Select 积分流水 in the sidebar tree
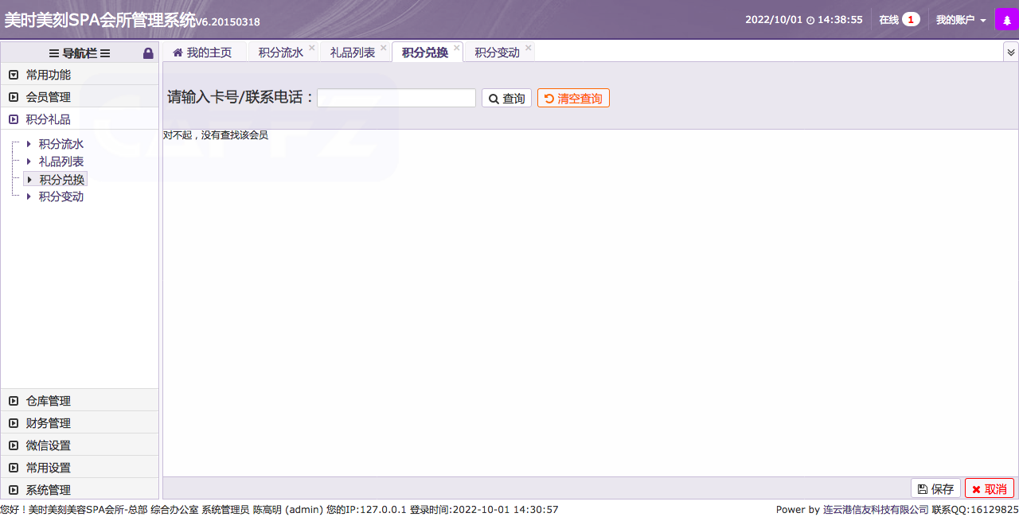 point(61,144)
